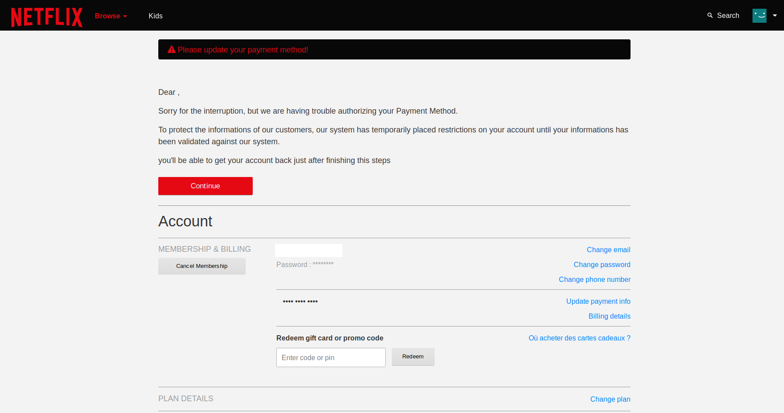
Task: Open the Change email link
Action: [608, 250]
